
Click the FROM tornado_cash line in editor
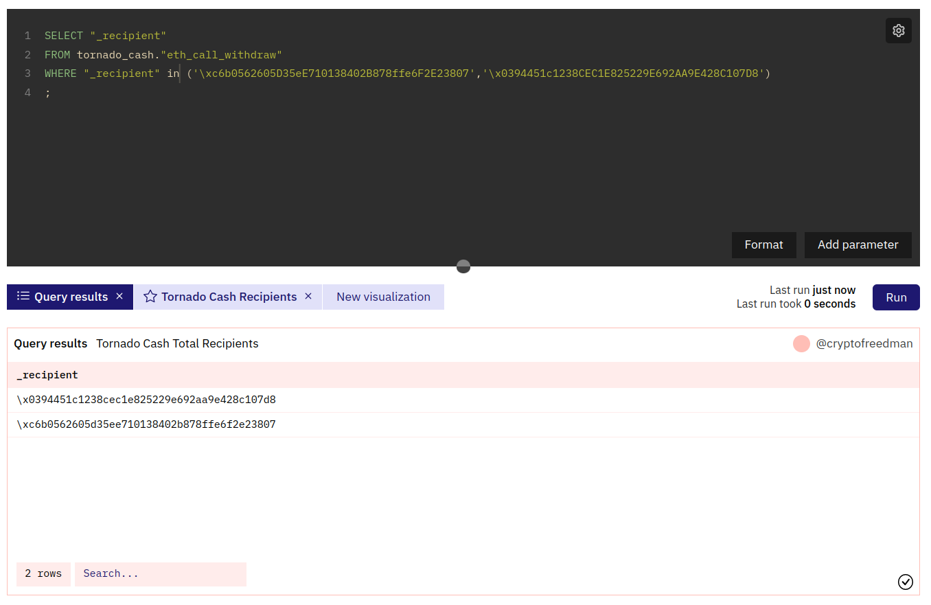pos(163,54)
